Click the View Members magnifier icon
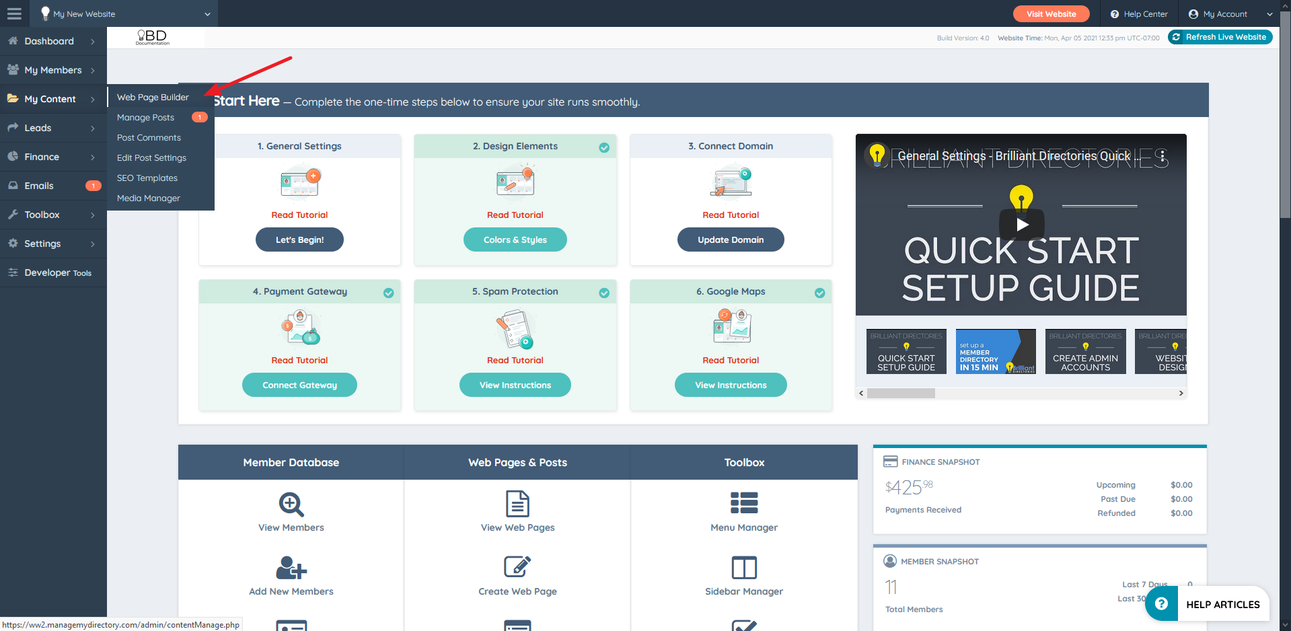 291,504
